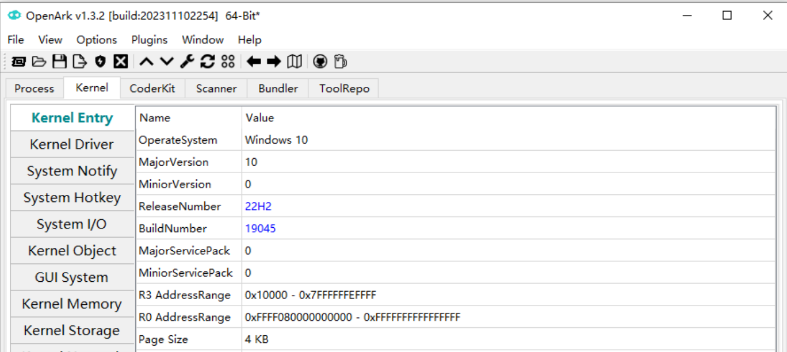Switch to the Scanner tab
The height and width of the screenshot is (352, 787).
[x=216, y=89]
